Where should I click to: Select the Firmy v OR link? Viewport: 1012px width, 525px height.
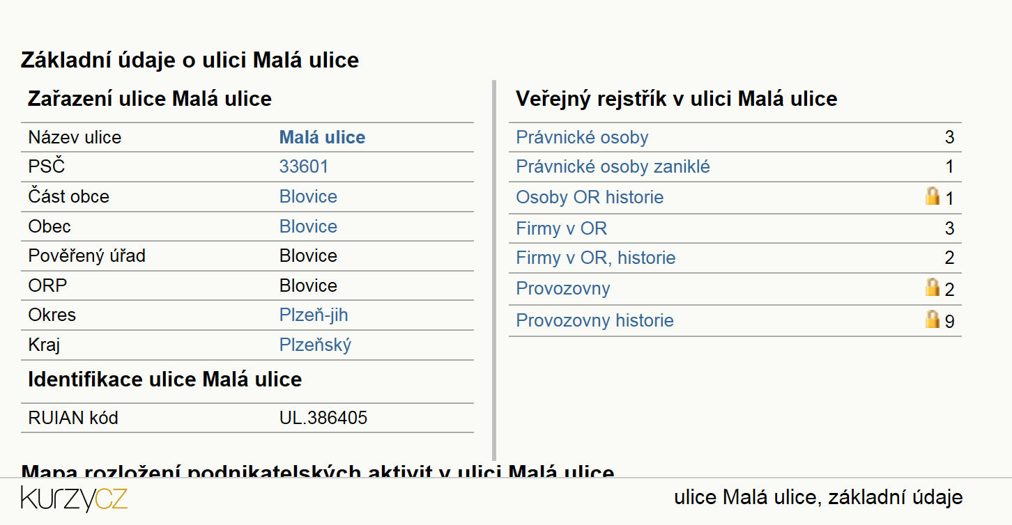click(x=561, y=228)
